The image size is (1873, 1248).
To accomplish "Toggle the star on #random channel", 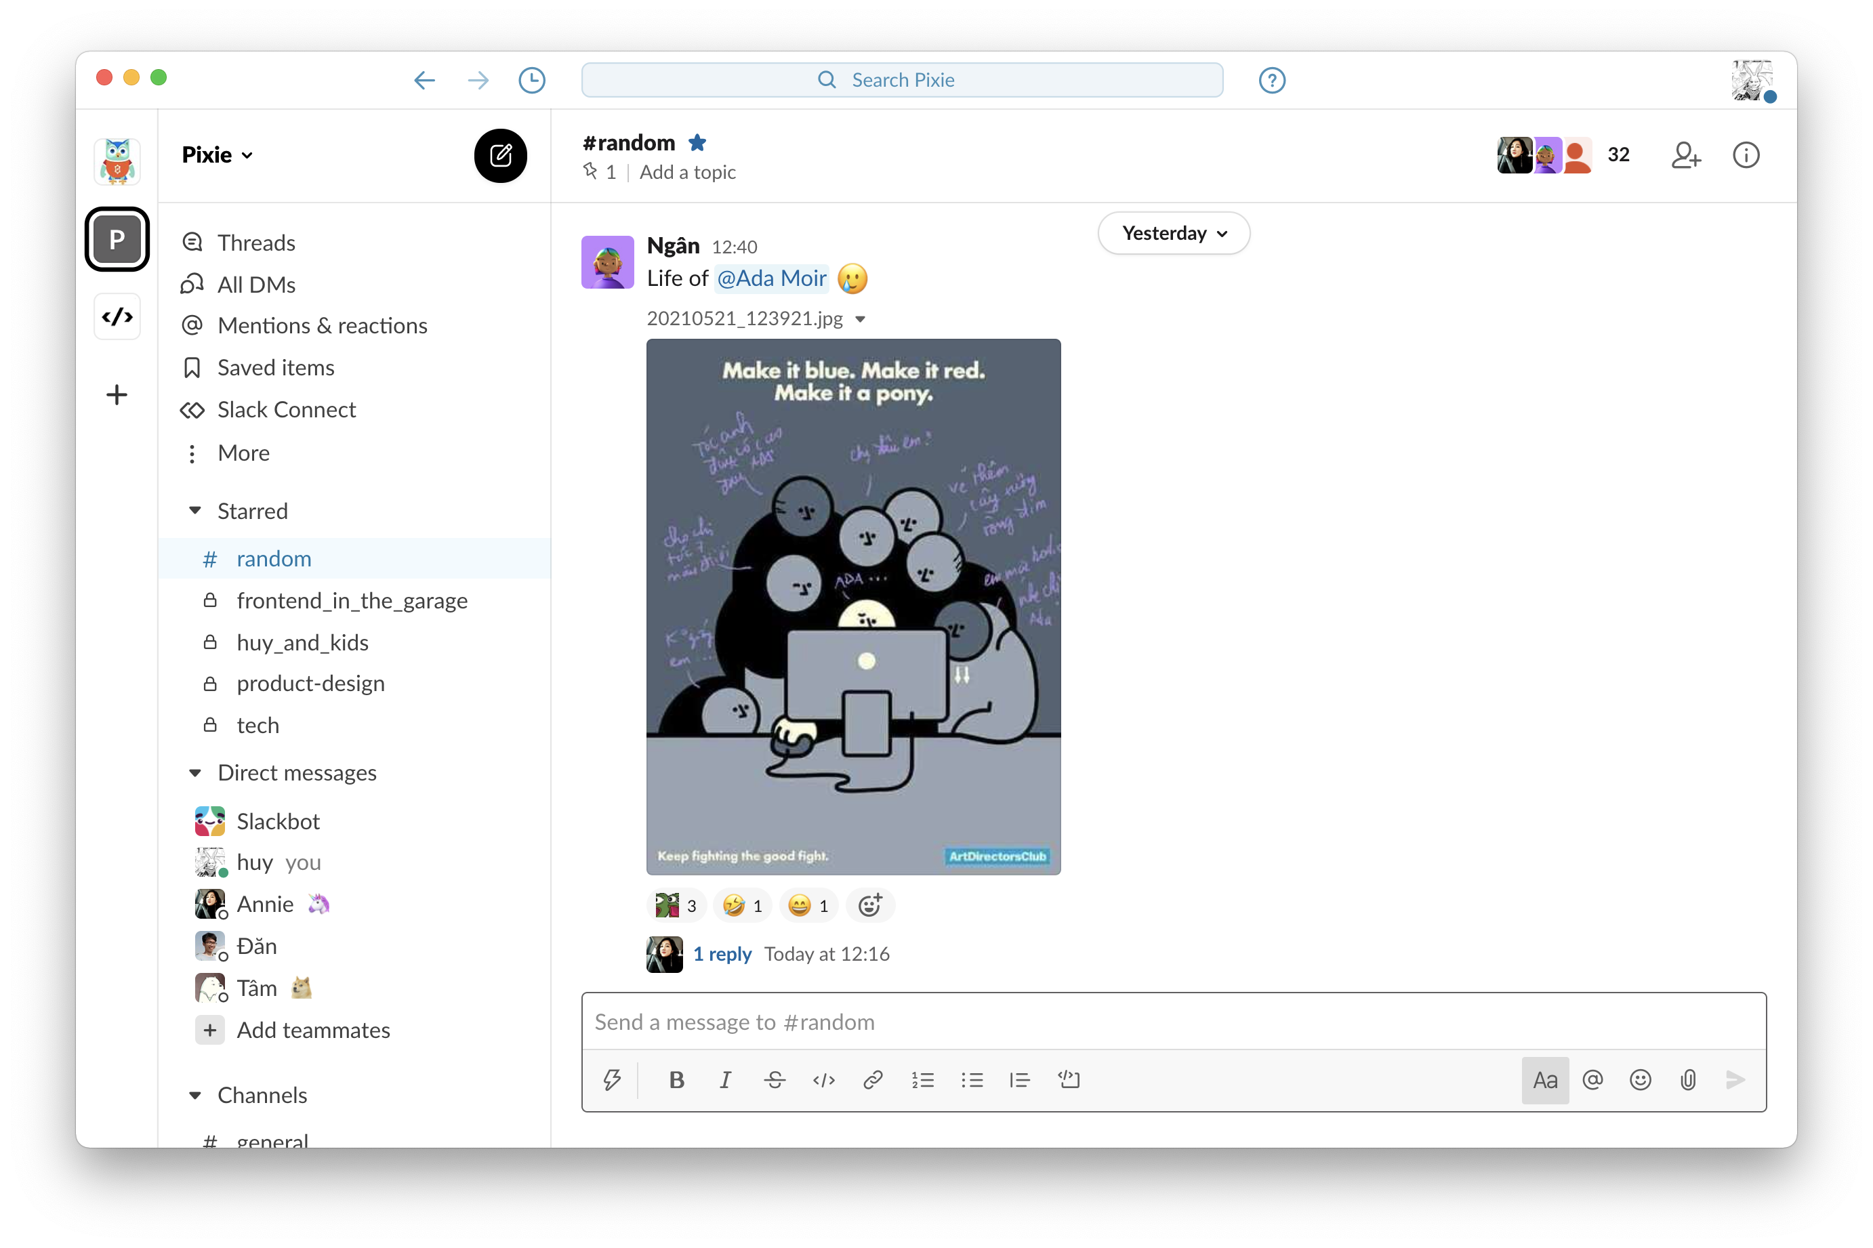I will [702, 142].
